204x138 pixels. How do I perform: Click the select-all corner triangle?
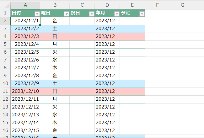tap(6, 5)
